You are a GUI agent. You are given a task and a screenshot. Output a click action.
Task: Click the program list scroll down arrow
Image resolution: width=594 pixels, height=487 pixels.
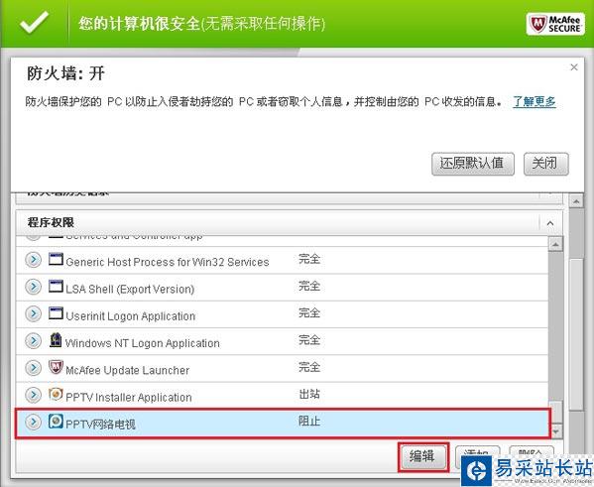555,431
